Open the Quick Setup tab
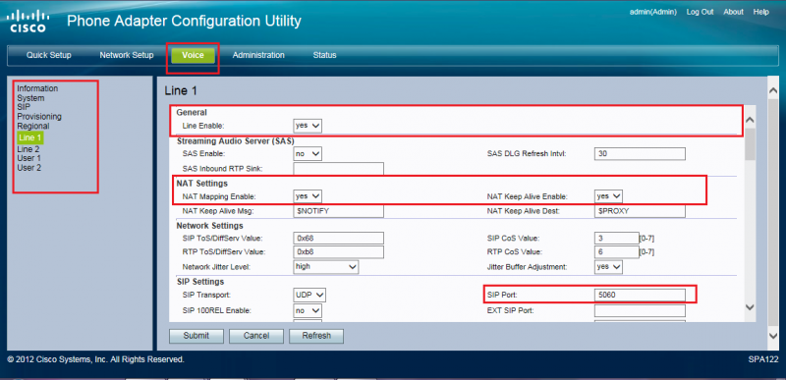 (48, 55)
